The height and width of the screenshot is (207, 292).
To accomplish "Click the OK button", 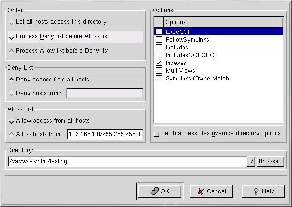I will (158, 191).
